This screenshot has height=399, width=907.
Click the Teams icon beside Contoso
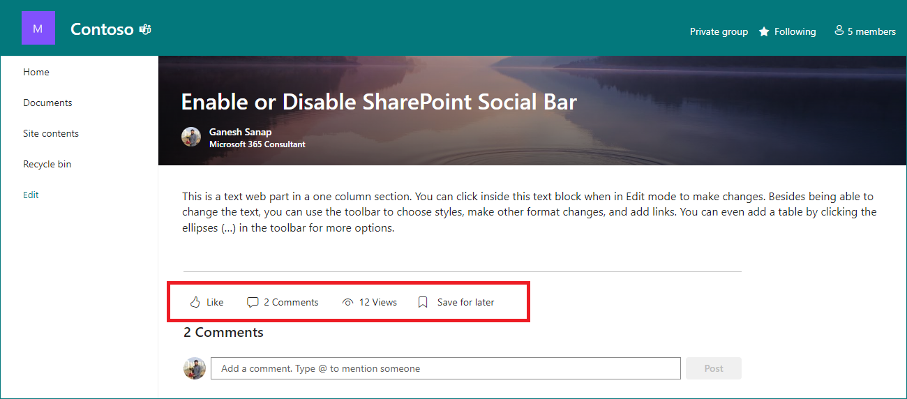[x=146, y=29]
